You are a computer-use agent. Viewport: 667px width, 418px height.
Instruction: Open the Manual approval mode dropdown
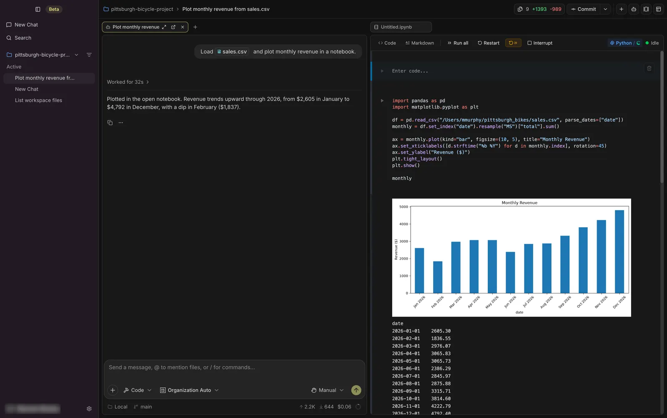328,390
